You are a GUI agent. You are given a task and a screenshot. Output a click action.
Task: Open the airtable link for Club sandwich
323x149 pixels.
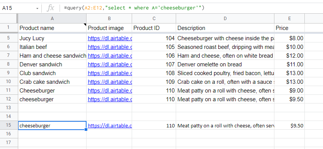pyautogui.click(x=110, y=73)
